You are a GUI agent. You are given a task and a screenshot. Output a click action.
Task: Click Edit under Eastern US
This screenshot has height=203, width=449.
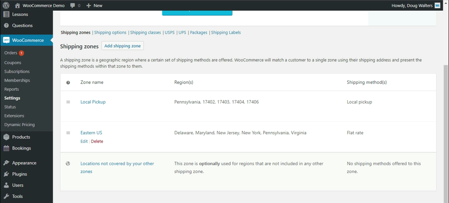tap(84, 141)
